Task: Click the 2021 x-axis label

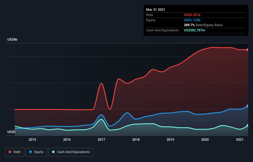Action: pyautogui.click(x=240, y=140)
